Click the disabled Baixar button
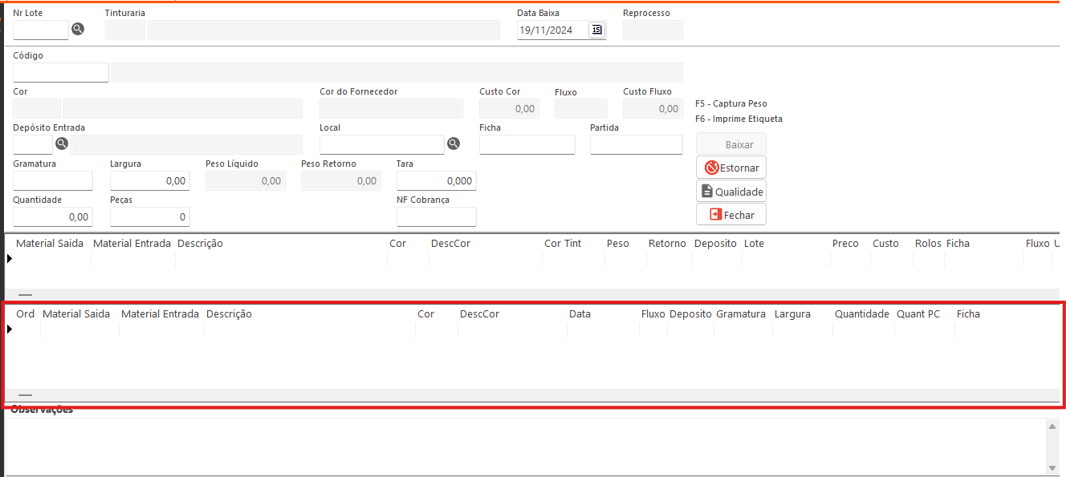 click(x=730, y=144)
